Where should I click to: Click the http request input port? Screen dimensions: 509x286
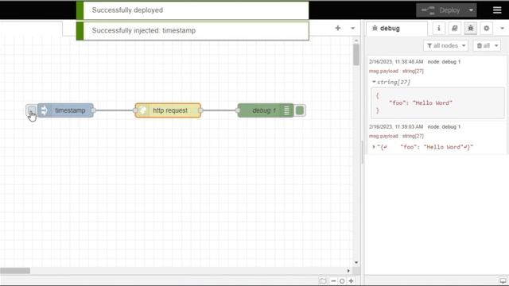[x=135, y=110]
